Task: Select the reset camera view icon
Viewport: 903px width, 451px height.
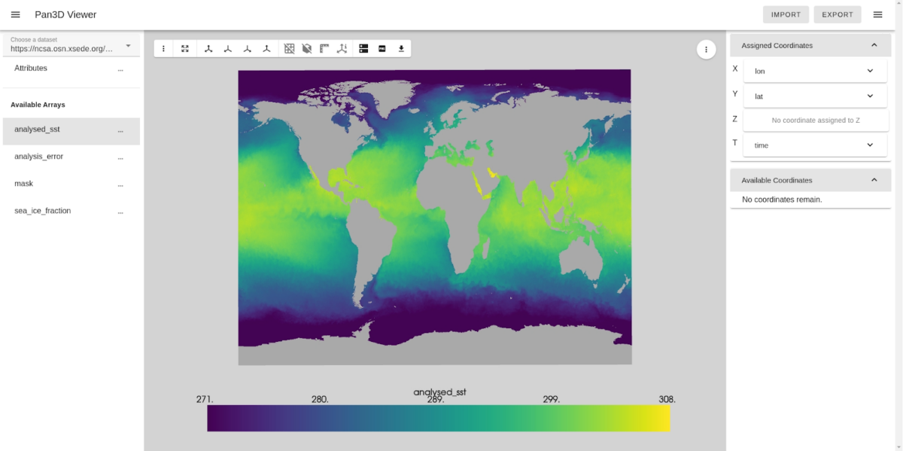Action: (185, 48)
